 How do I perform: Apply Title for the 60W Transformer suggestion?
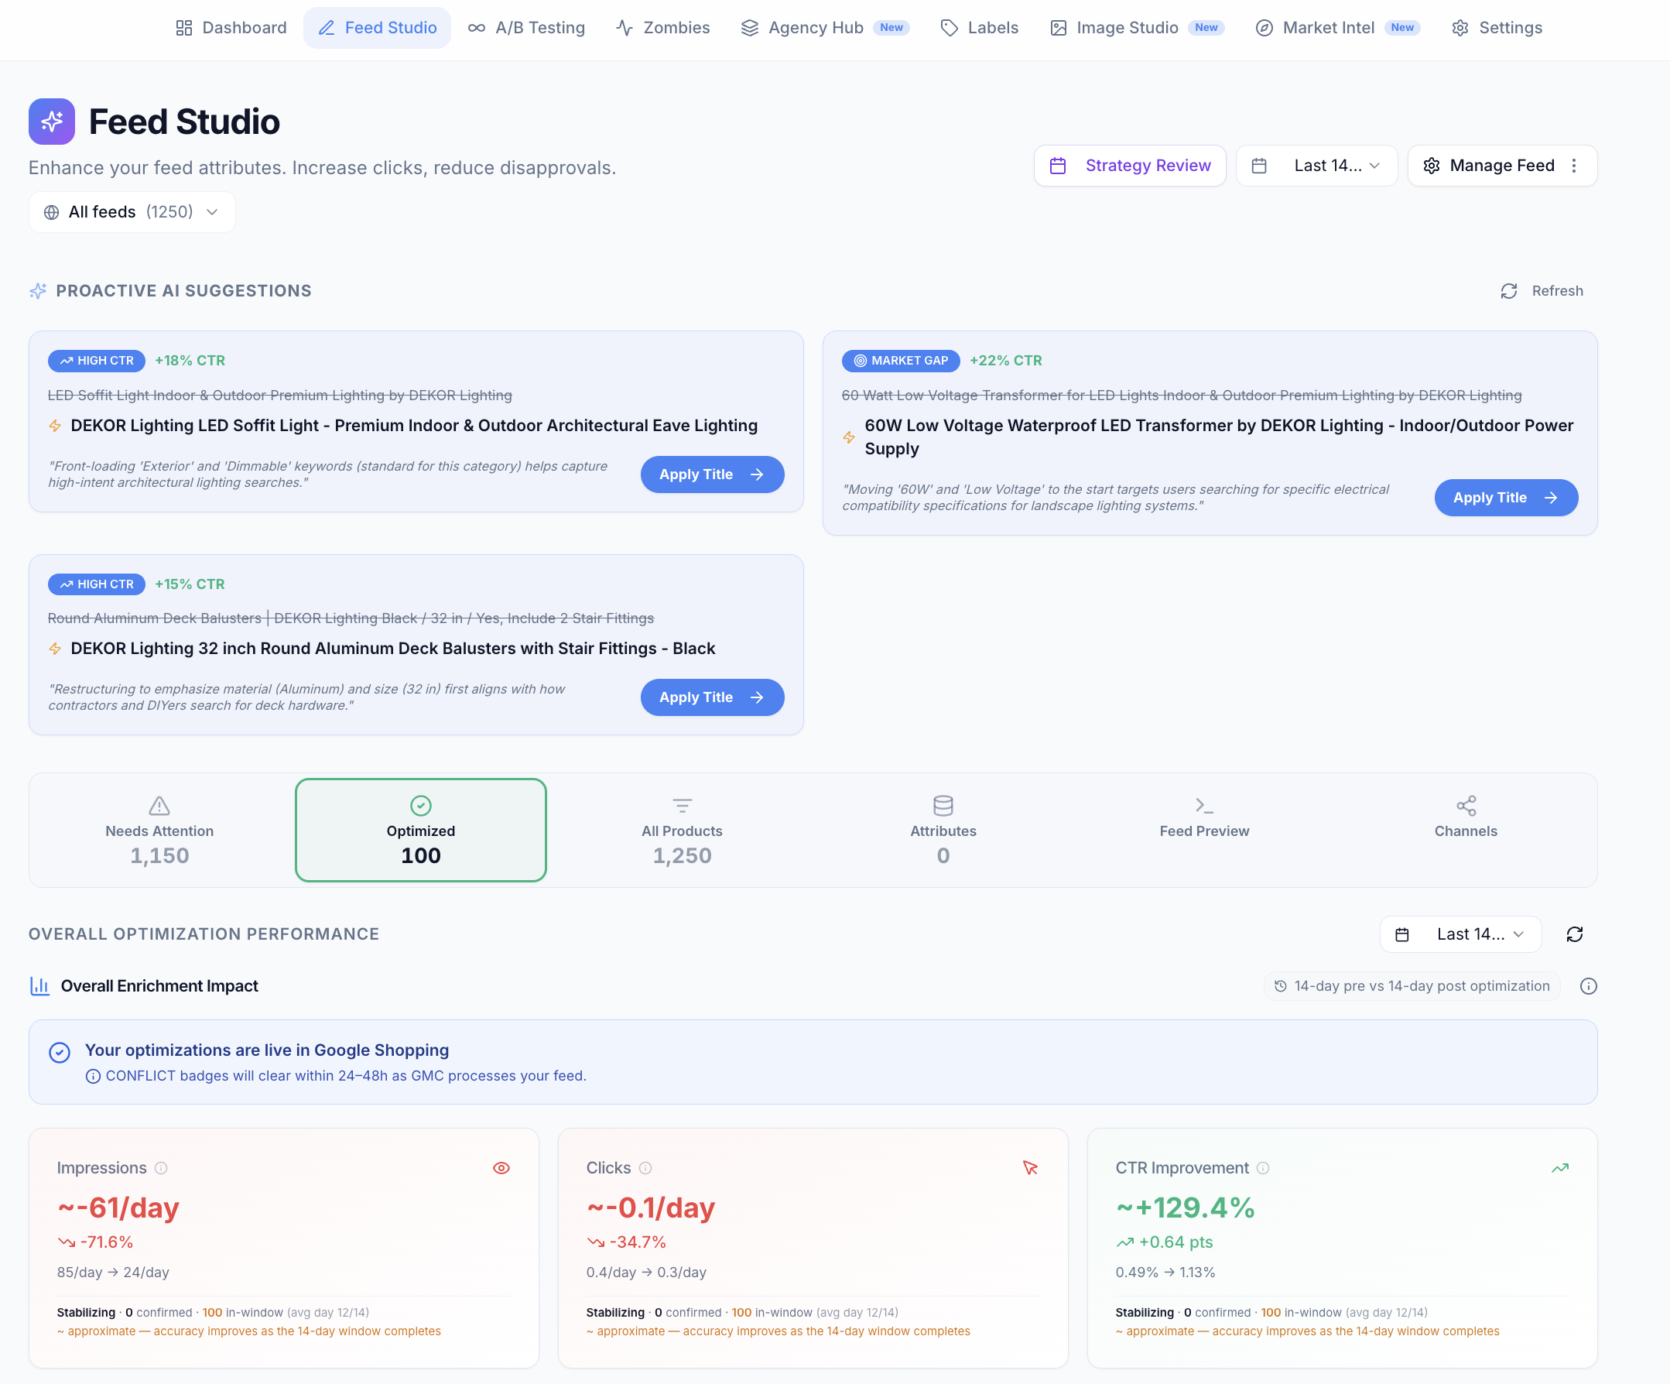click(1506, 498)
